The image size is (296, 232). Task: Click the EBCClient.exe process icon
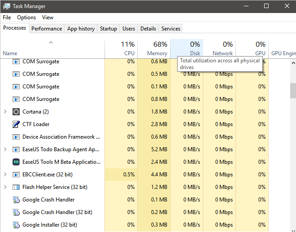pos(16,175)
